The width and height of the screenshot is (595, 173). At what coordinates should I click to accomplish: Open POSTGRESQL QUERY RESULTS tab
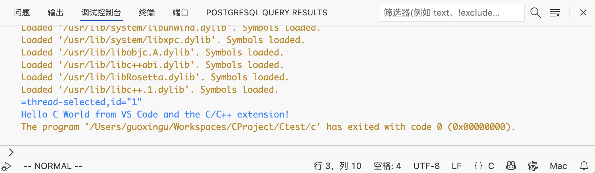point(267,13)
